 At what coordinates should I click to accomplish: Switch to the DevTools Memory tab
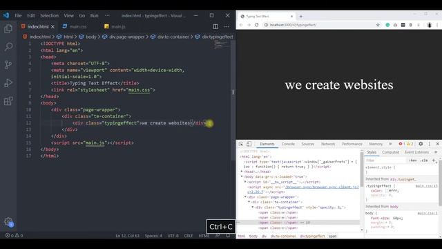click(x=376, y=144)
